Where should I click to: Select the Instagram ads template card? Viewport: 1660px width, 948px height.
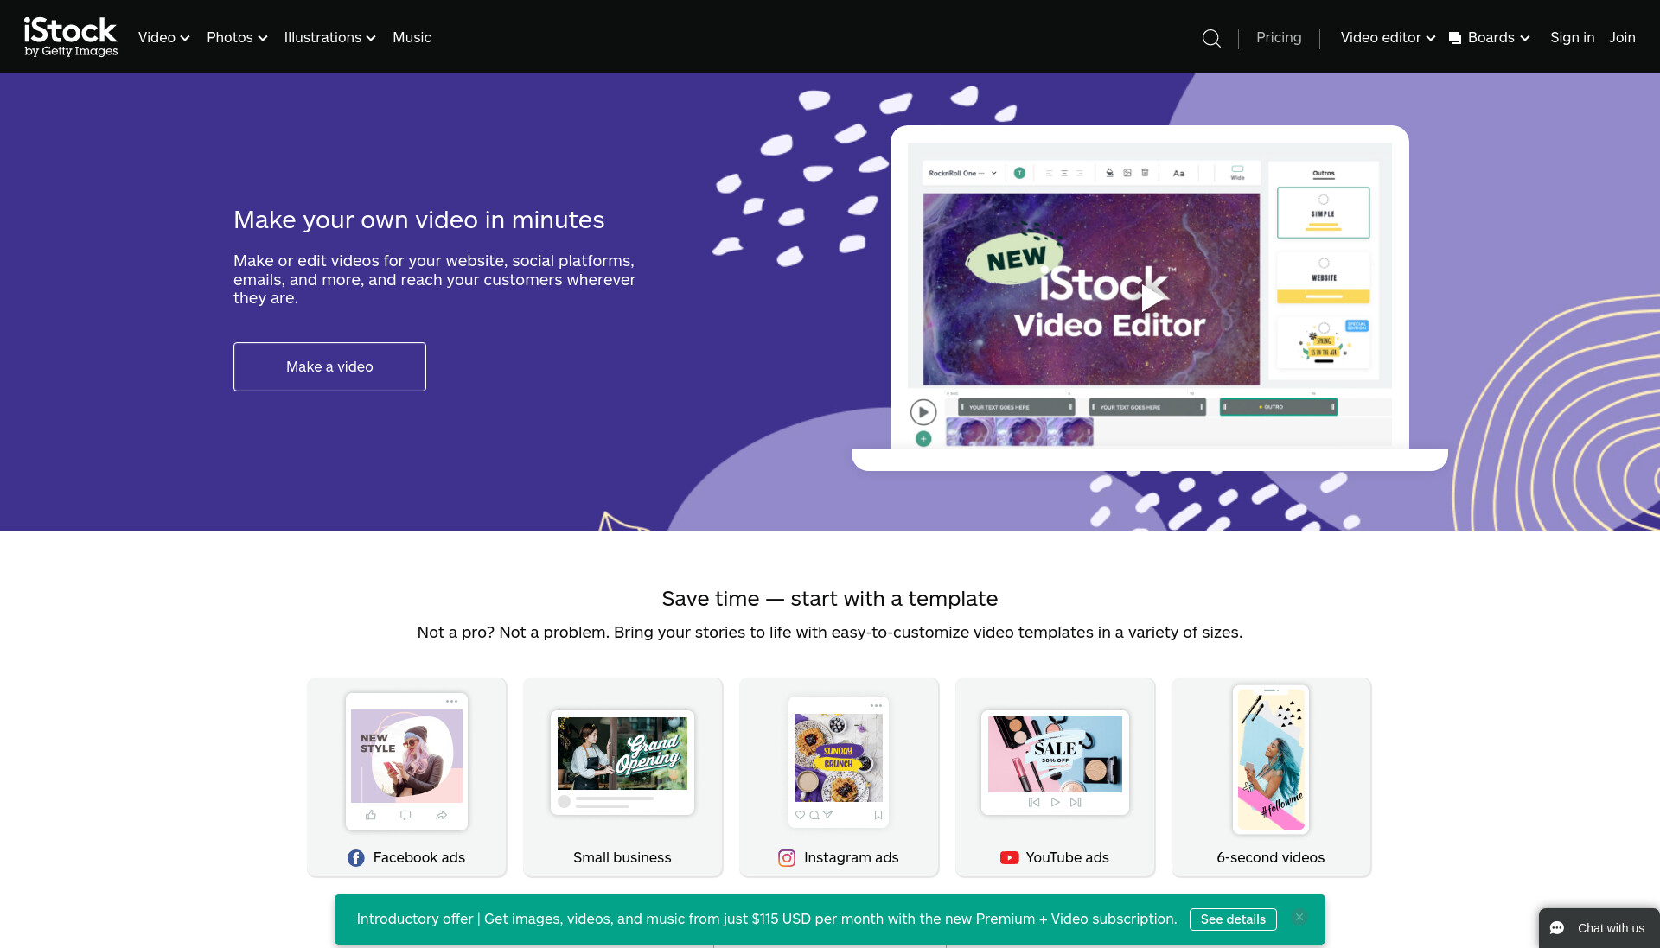839,777
